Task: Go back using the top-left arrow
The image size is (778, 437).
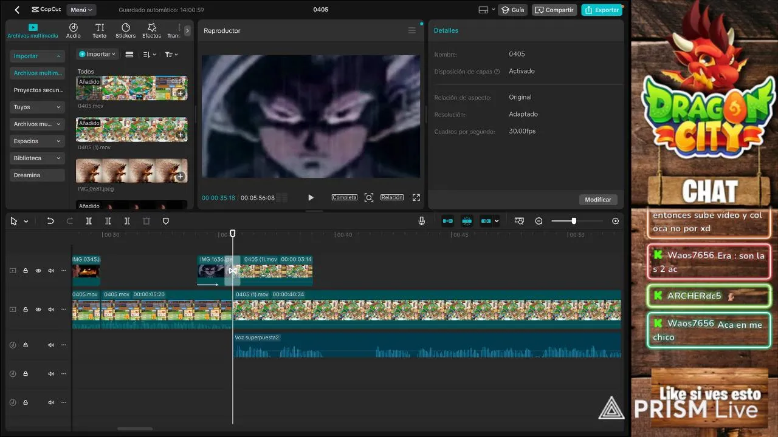Action: (17, 10)
